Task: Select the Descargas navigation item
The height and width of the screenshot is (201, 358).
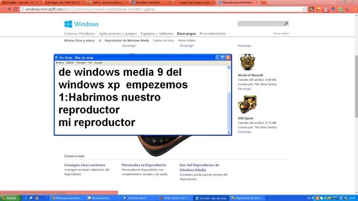Action: click(186, 33)
